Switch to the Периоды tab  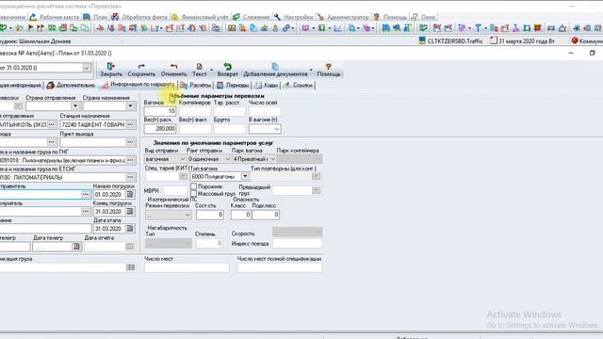coord(233,86)
